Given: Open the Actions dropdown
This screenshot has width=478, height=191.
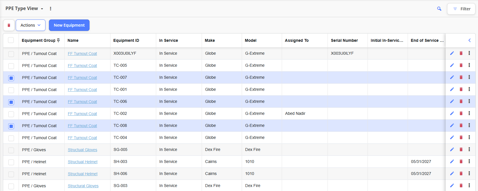Looking at the screenshot, I should point(30,25).
